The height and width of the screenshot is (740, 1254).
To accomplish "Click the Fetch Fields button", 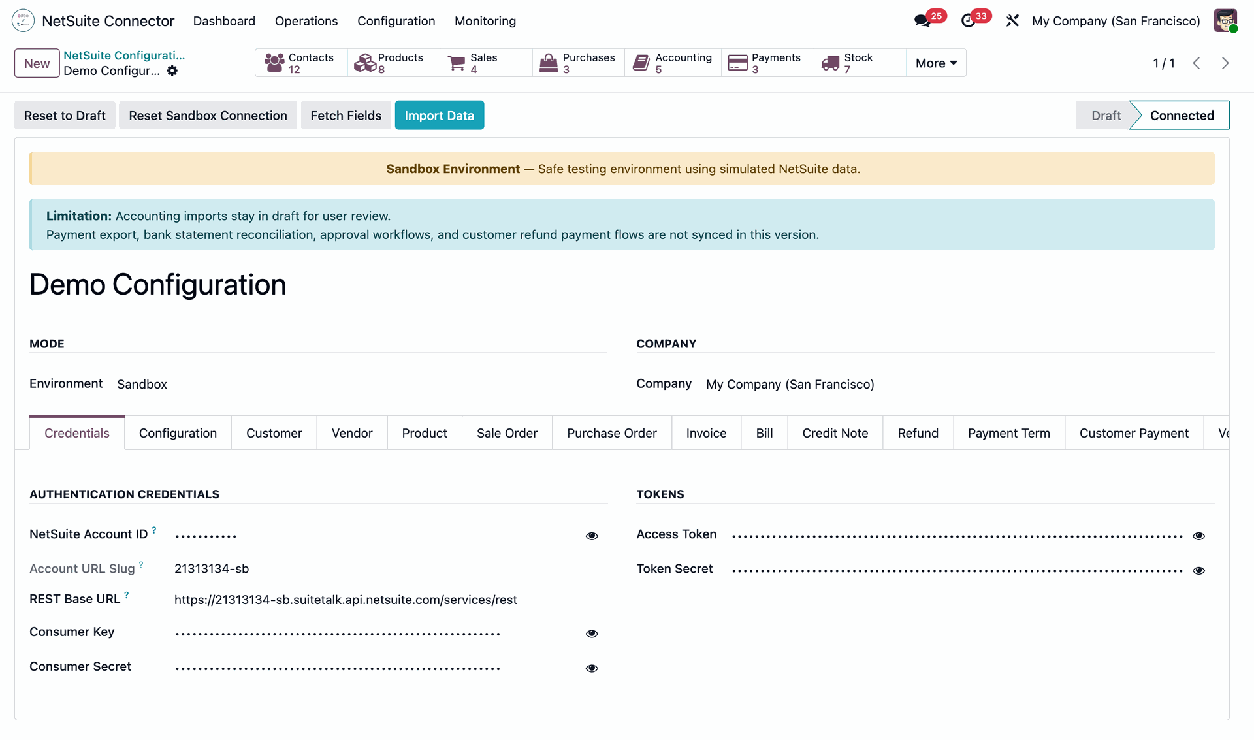I will pos(346,116).
